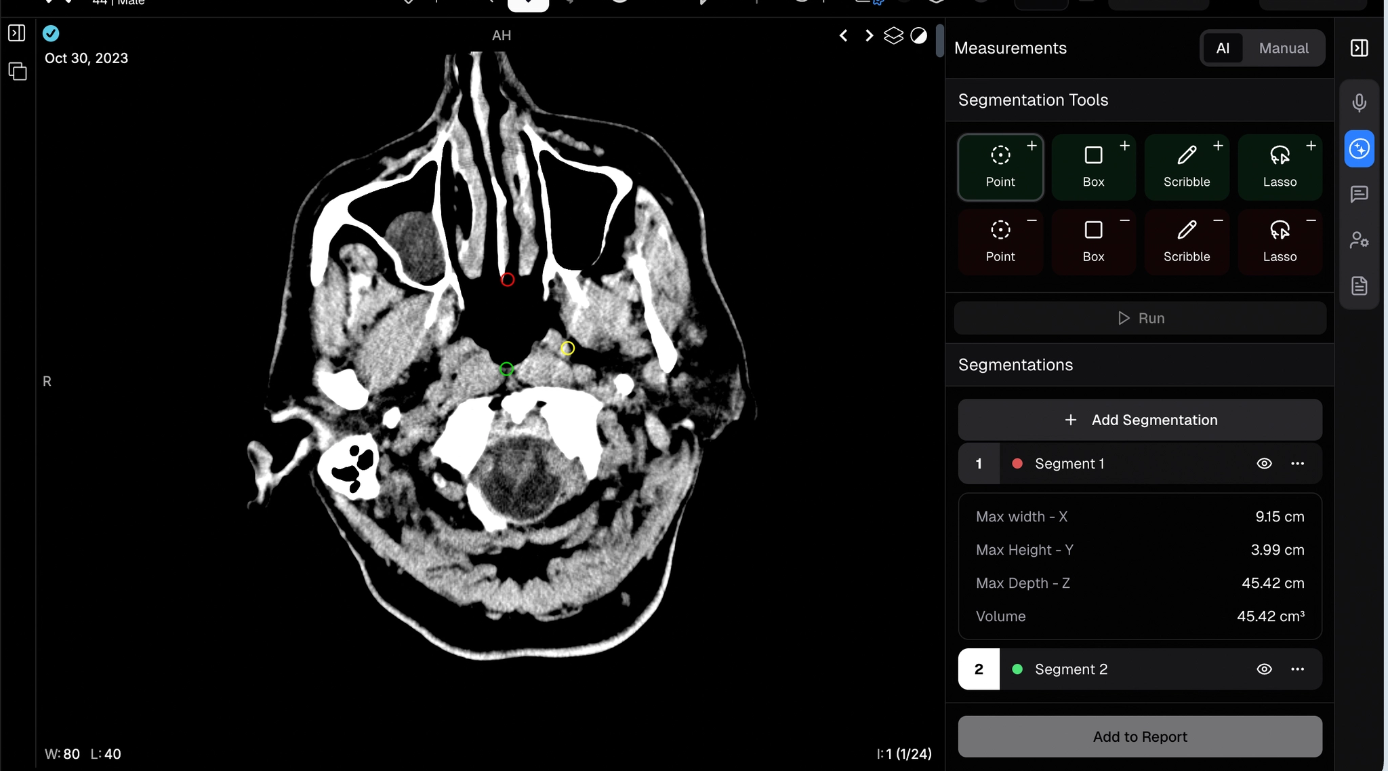Click the green Segment 2 color dot

(x=1017, y=669)
